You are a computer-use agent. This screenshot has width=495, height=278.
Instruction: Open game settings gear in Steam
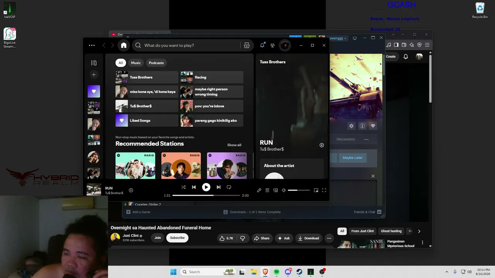tap(351, 125)
